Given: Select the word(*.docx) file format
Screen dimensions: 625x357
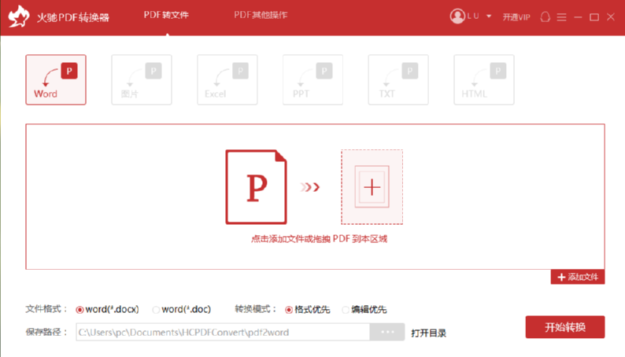Looking at the screenshot, I should pos(107,309).
